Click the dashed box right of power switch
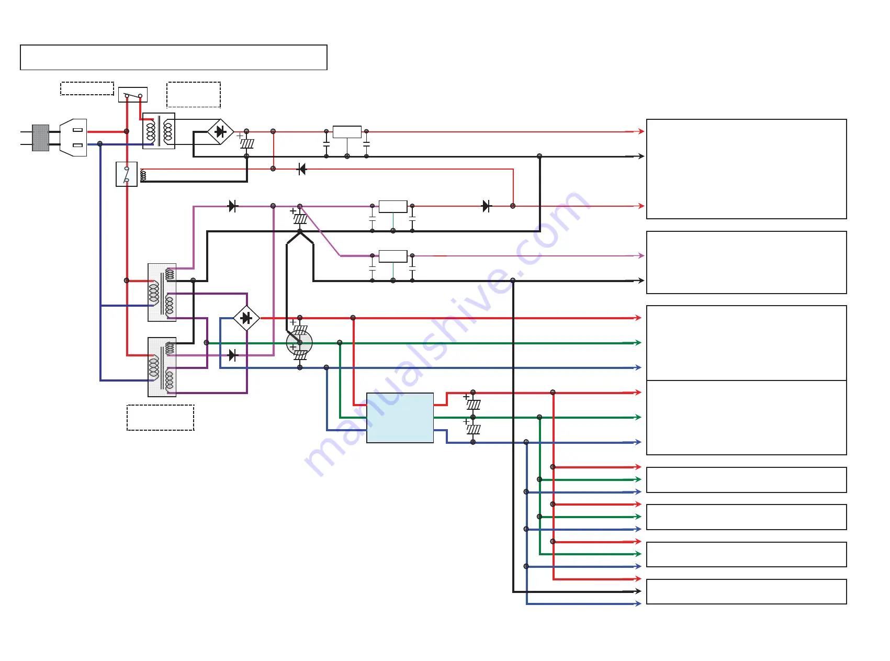The width and height of the screenshot is (890, 661). coord(194,95)
